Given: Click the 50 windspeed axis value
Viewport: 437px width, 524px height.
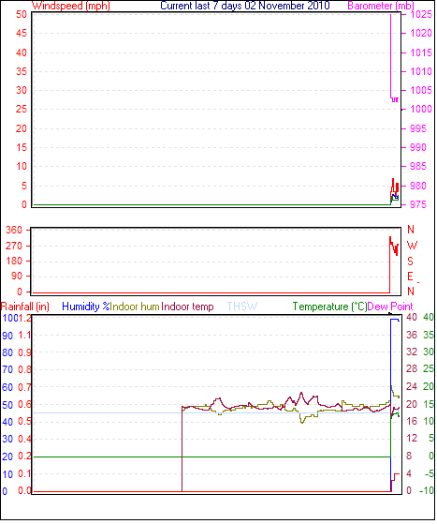Looking at the screenshot, I should pyautogui.click(x=22, y=14).
